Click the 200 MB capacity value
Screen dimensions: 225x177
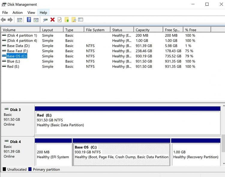[x=142, y=35]
